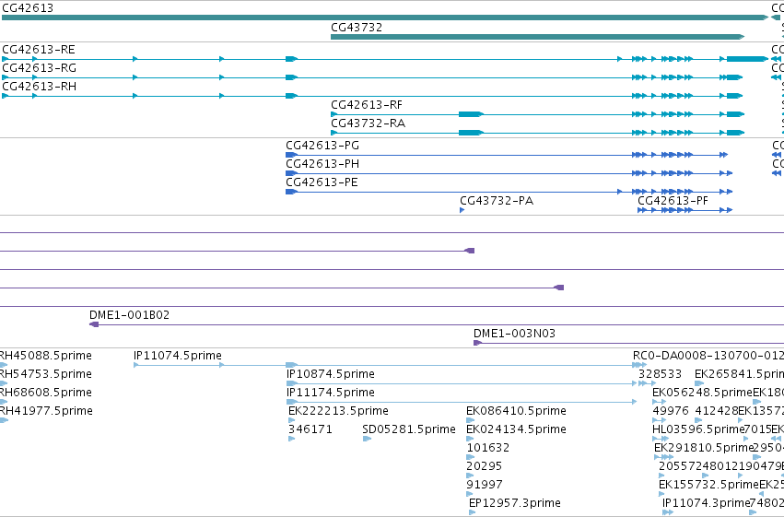Click the 328533 EST label
The height and width of the screenshot is (517, 784).
660,374
